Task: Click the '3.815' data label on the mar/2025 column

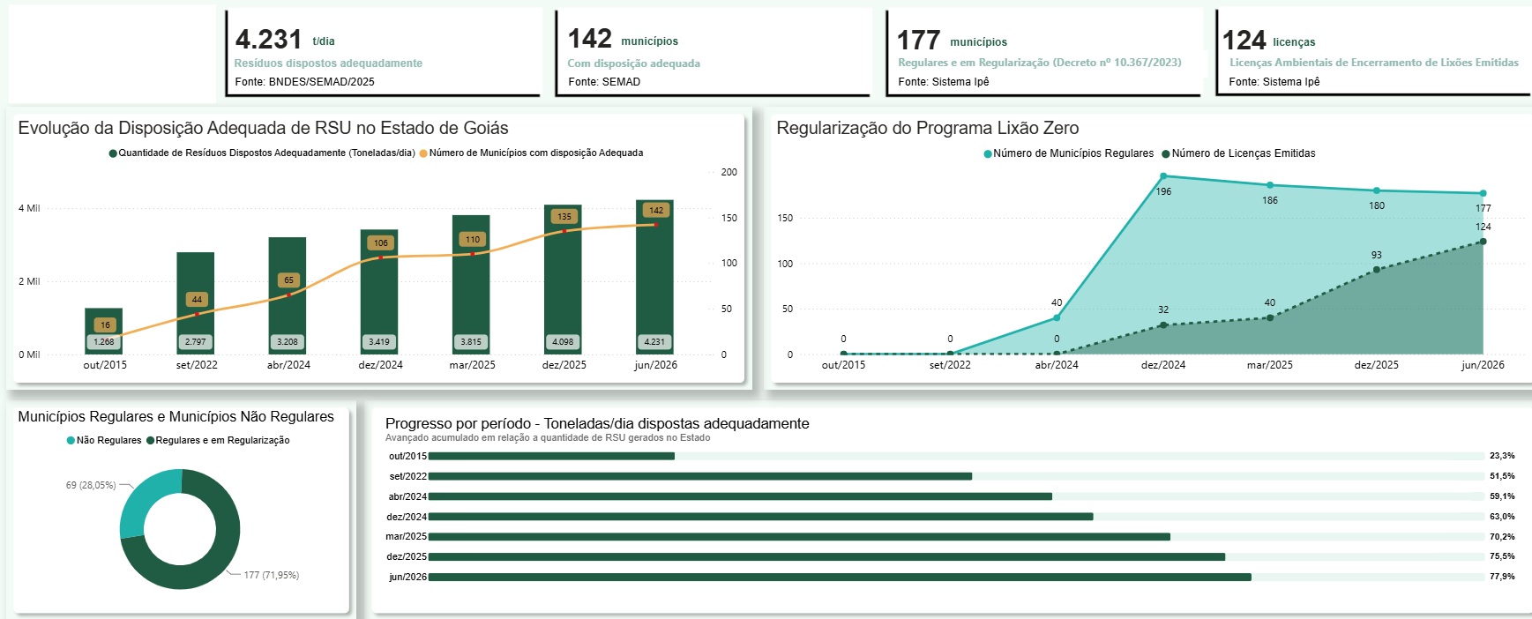Action: (471, 342)
